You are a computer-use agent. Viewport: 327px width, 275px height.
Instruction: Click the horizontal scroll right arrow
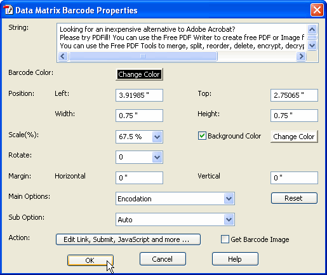[301, 57]
